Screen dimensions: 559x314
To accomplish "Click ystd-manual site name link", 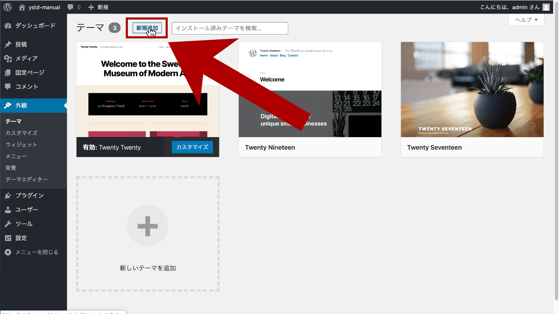I will [44, 7].
